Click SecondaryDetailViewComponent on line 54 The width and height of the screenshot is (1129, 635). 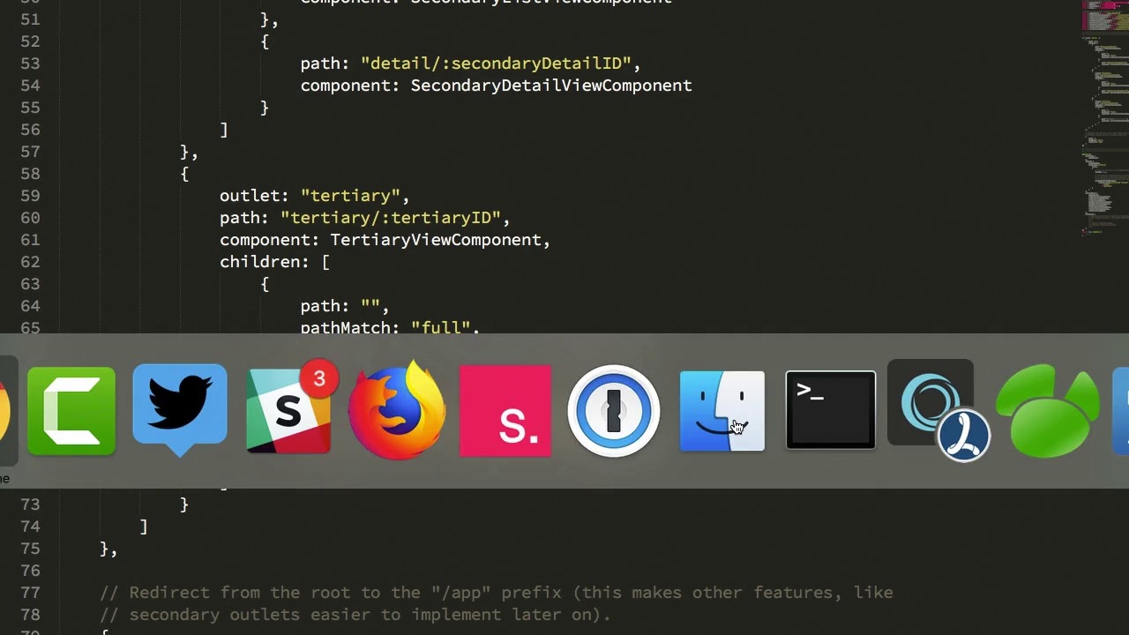pos(551,86)
